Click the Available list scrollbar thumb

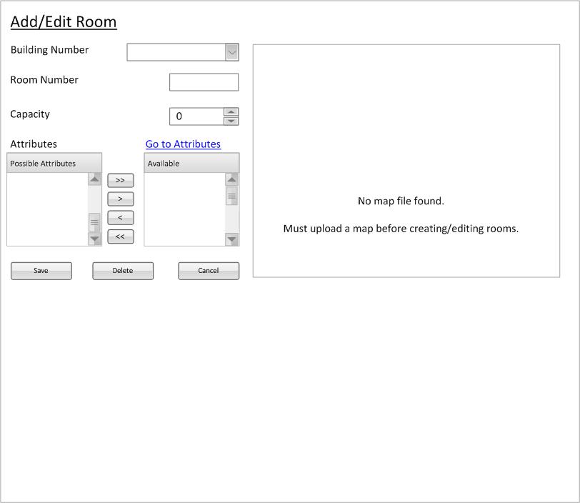(232, 196)
